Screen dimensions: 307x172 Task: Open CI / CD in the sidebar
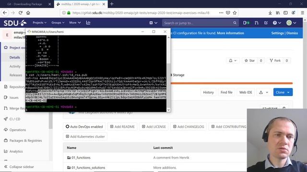(x=15, y=119)
